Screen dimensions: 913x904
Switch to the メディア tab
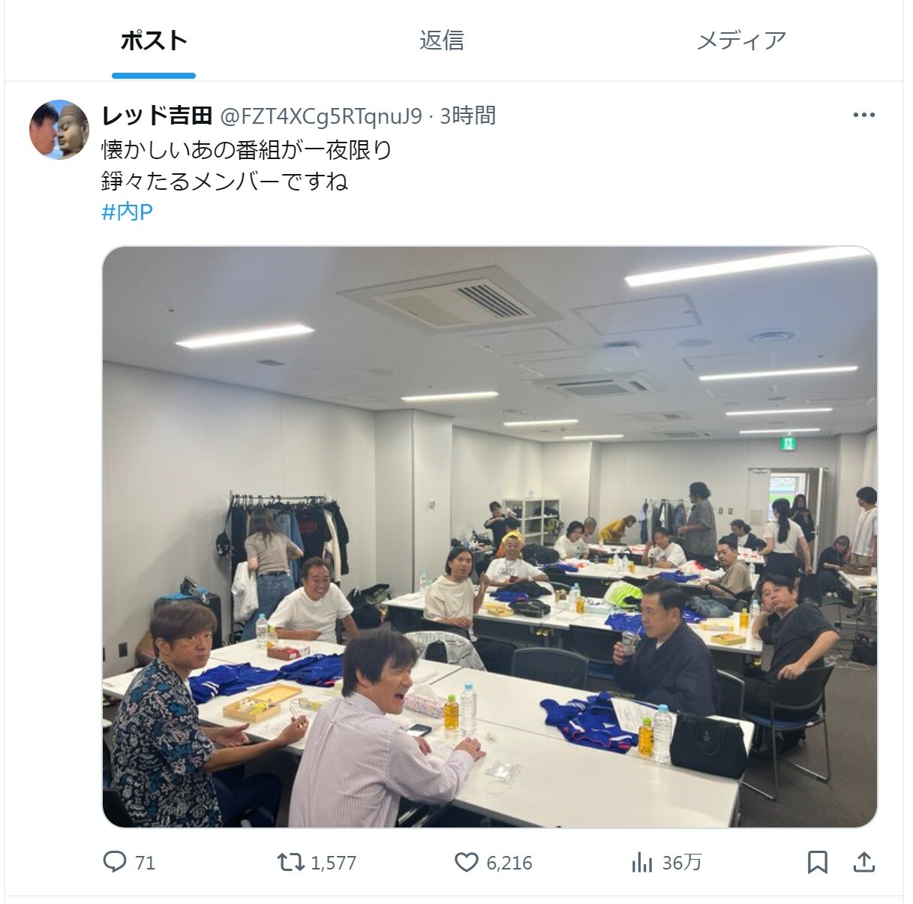741,41
